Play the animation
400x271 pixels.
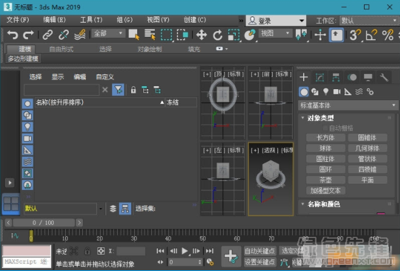[185, 251]
